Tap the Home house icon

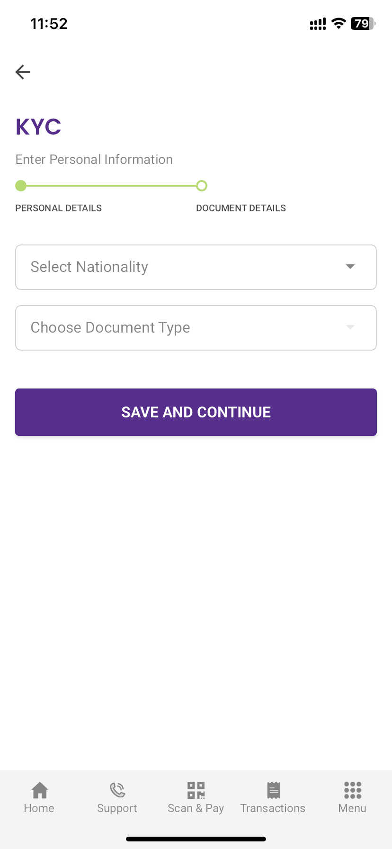click(39, 790)
